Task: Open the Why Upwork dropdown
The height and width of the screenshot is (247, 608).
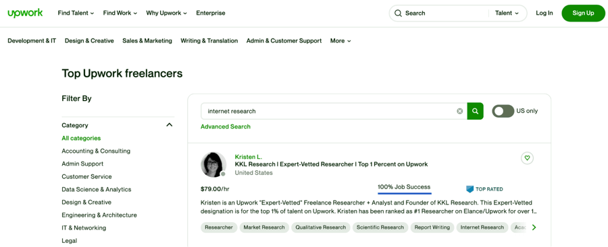Action: pyautogui.click(x=167, y=13)
